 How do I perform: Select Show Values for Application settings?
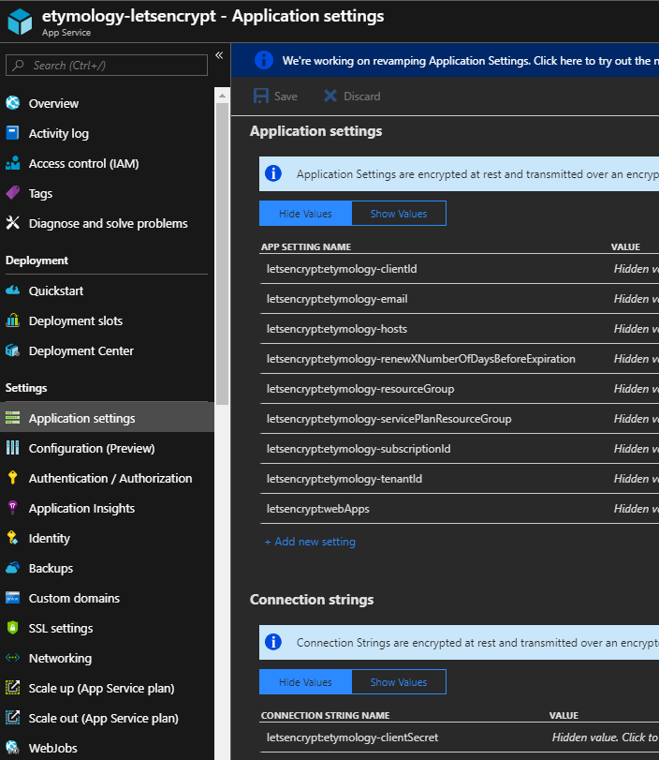[399, 214]
